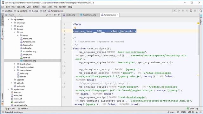Expand the twentyfifteen folder
The image size is (203, 114).
(x=15, y=64)
